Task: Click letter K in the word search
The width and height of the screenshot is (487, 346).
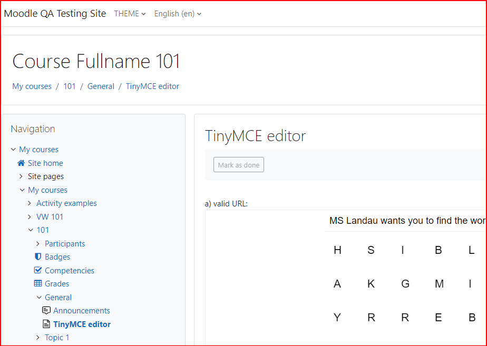Action: point(371,284)
